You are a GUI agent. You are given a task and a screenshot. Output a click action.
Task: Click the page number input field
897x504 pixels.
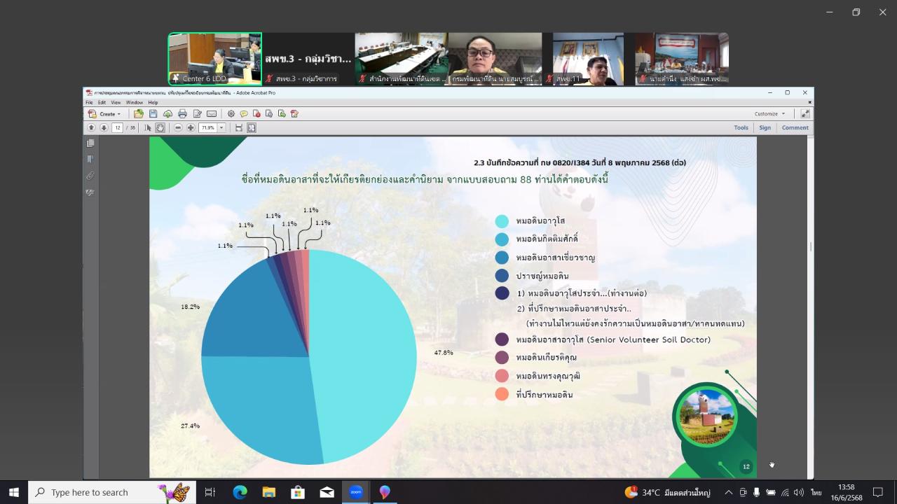coord(117,128)
